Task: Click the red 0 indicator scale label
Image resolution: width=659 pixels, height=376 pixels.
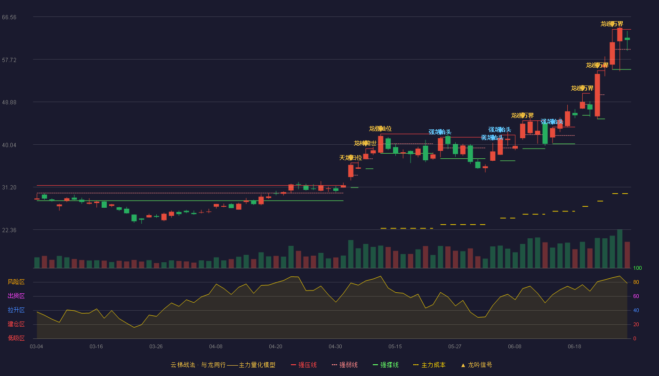Action: pyautogui.click(x=635, y=338)
